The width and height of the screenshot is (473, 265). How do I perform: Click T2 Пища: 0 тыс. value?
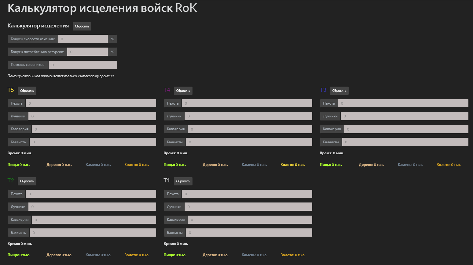click(x=19, y=255)
